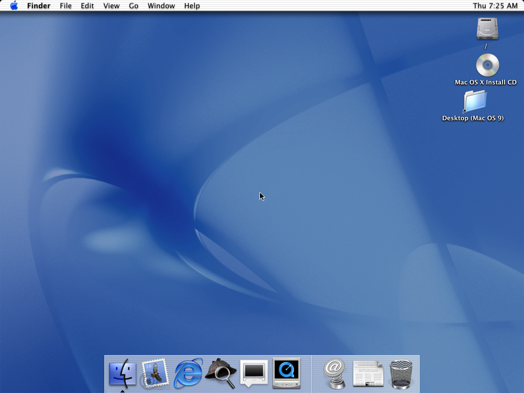Open Finder from the Dock
The height and width of the screenshot is (393, 524).
click(122, 374)
